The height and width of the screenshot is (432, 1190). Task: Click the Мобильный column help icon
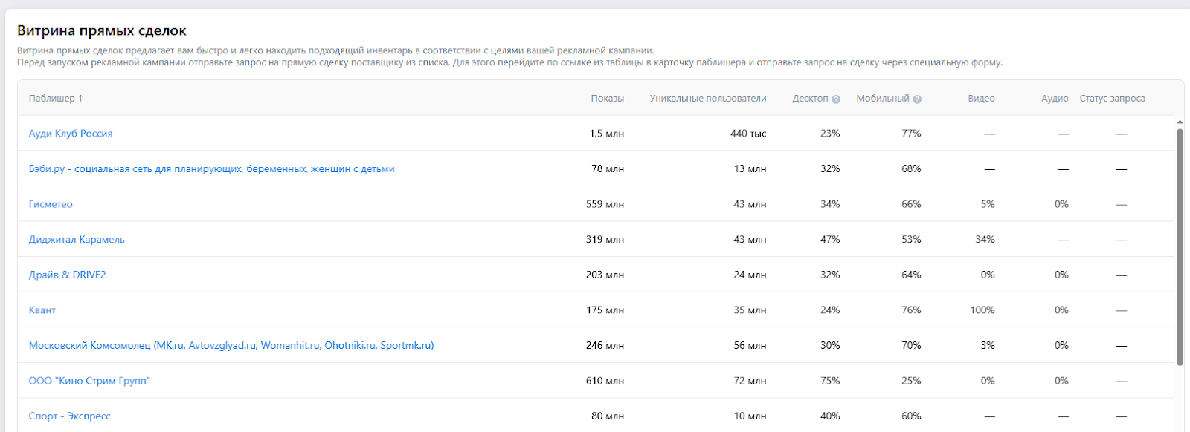click(x=917, y=99)
